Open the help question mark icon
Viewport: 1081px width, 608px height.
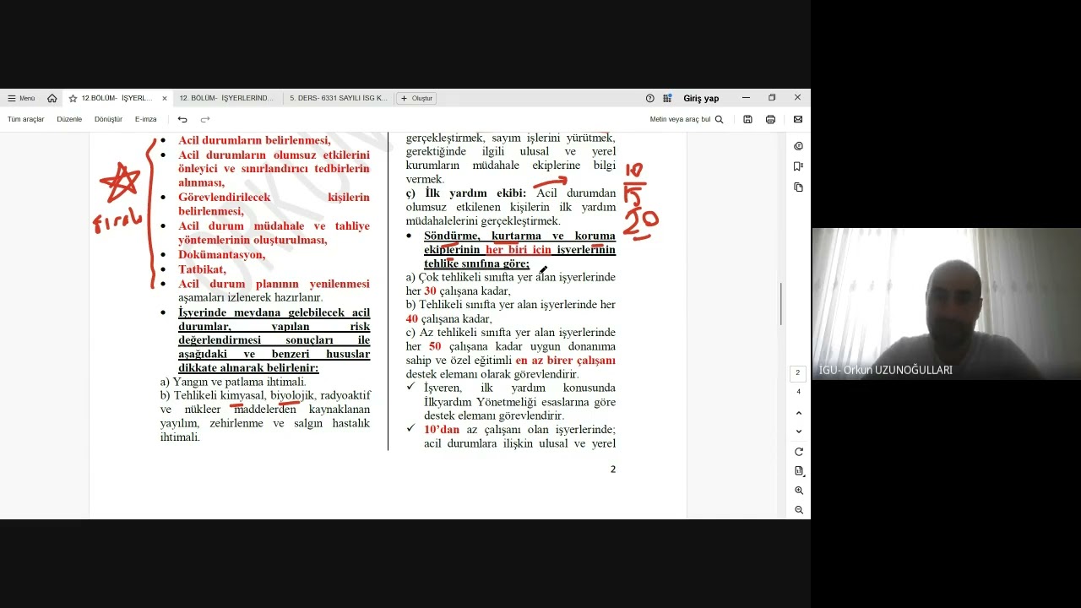pyautogui.click(x=649, y=98)
